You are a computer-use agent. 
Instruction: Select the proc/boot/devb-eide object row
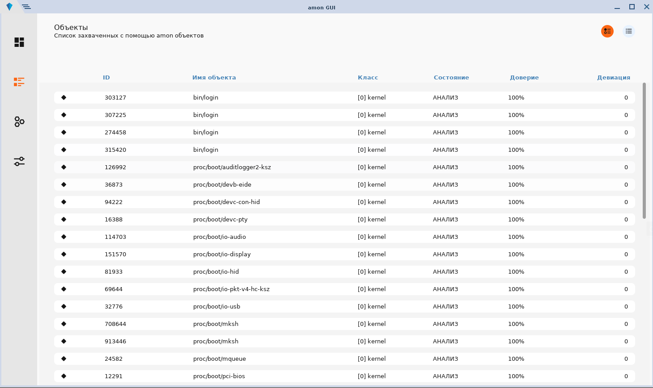click(x=222, y=184)
